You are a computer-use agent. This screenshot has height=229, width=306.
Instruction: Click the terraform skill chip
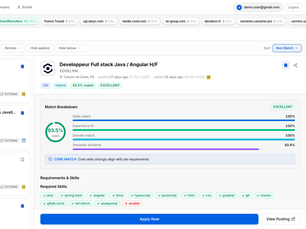tap(80, 203)
